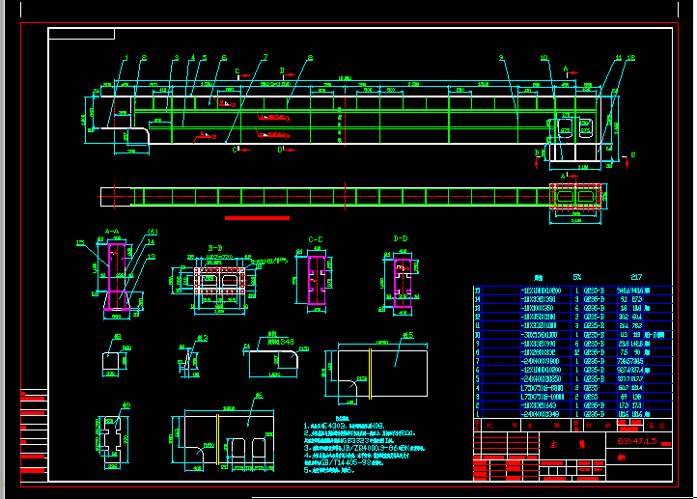
Task: Select part balloon number 10 near right end
Action: point(544,59)
